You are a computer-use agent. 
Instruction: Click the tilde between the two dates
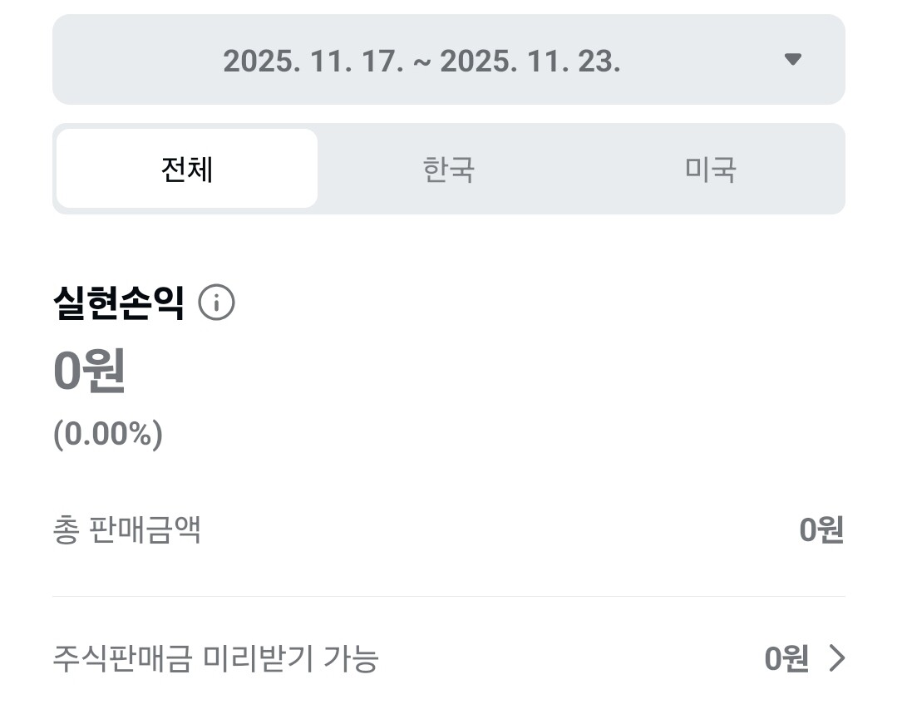click(x=421, y=60)
